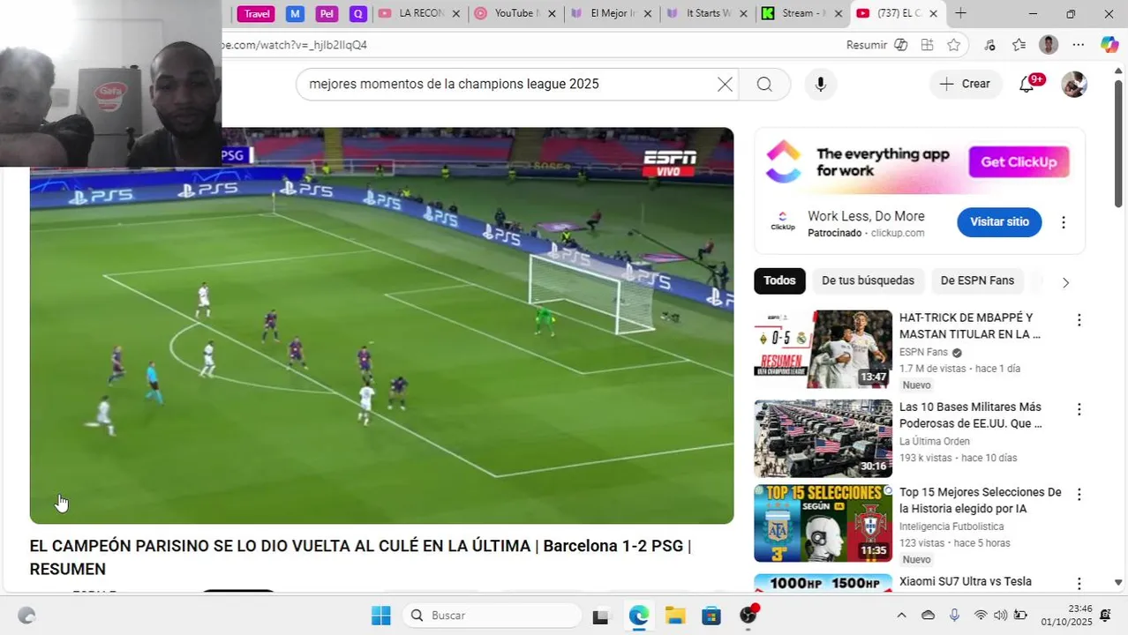This screenshot has width=1128, height=635.
Task: Start voice search with the microphone icon
Action: pos(821,84)
